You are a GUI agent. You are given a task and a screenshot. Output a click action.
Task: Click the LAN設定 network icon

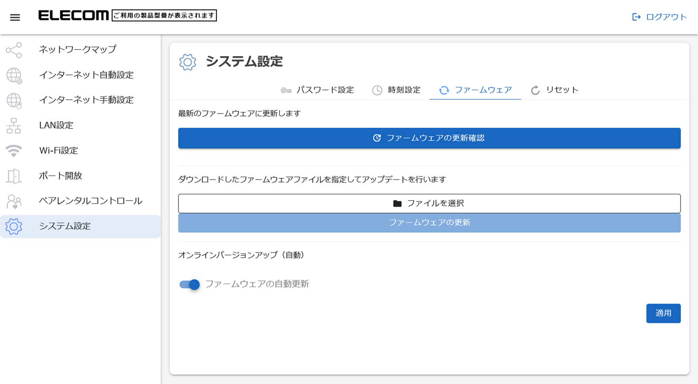tap(14, 126)
